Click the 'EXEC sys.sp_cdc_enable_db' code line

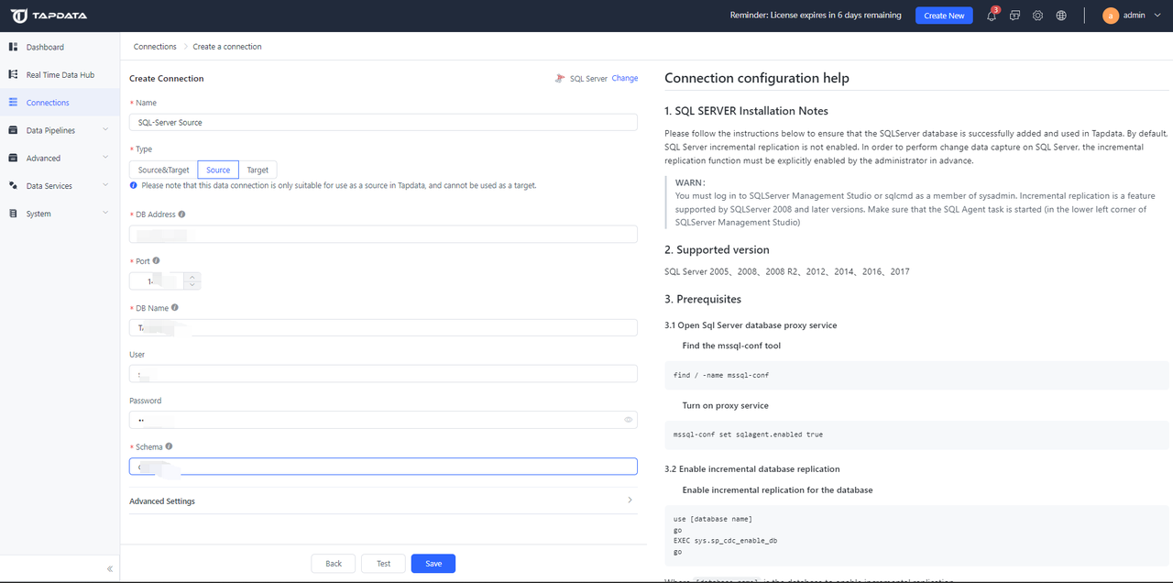pos(725,541)
